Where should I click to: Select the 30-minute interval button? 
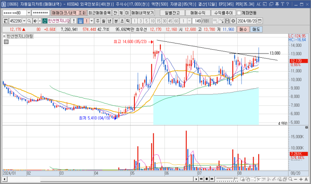pyautogui.click(x=164, y=21)
